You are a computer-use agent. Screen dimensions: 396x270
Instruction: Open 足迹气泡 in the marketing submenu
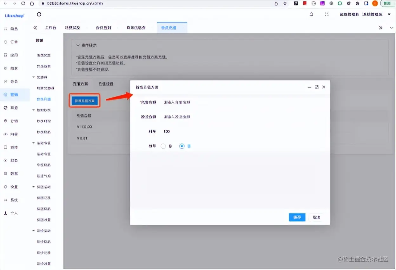point(43,176)
